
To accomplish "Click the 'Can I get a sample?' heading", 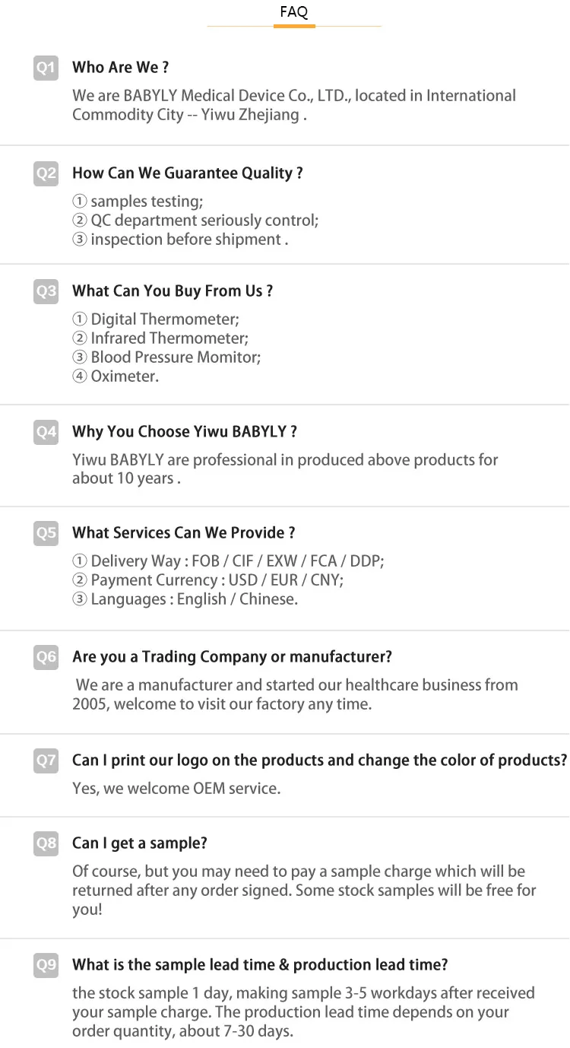I will click(x=139, y=843).
